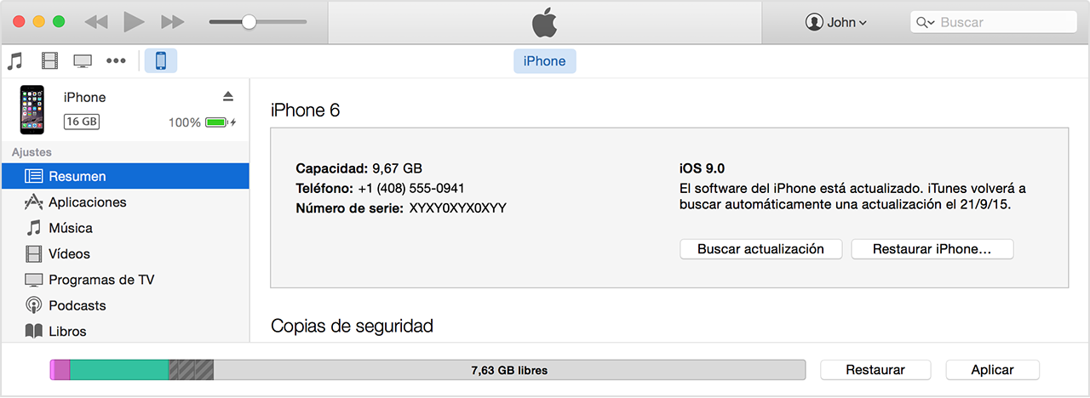Click the Copias de seguridad heading
1090x398 pixels.
(352, 326)
